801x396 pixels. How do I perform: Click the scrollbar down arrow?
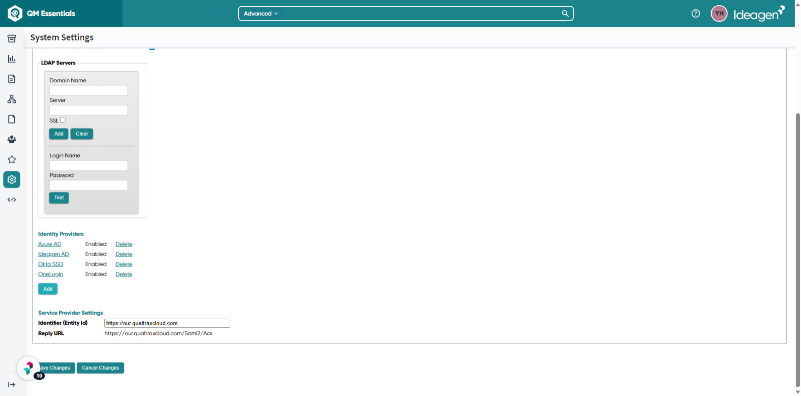[x=798, y=392]
